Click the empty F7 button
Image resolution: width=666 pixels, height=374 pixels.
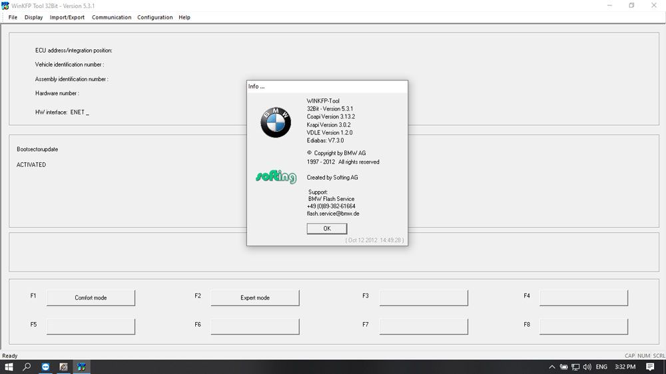click(424, 327)
